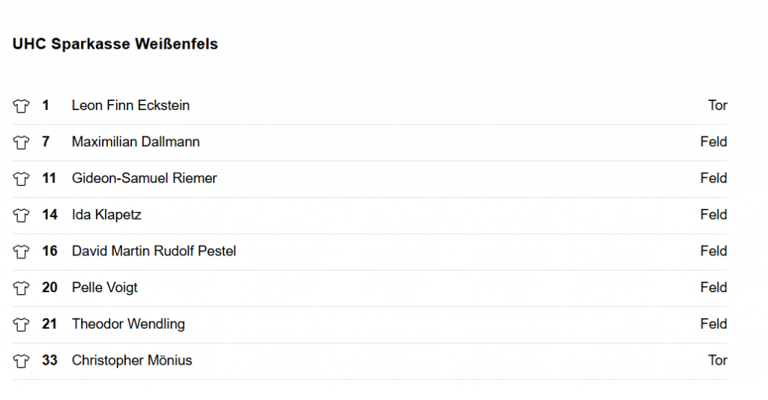Viewport: 768px width, 400px height.
Task: Click jersey icon for David Martin Rudolf Pestel
Action: 21,252
